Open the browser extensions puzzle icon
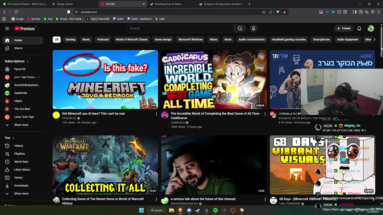The width and height of the screenshot is (383, 215). 339,12
